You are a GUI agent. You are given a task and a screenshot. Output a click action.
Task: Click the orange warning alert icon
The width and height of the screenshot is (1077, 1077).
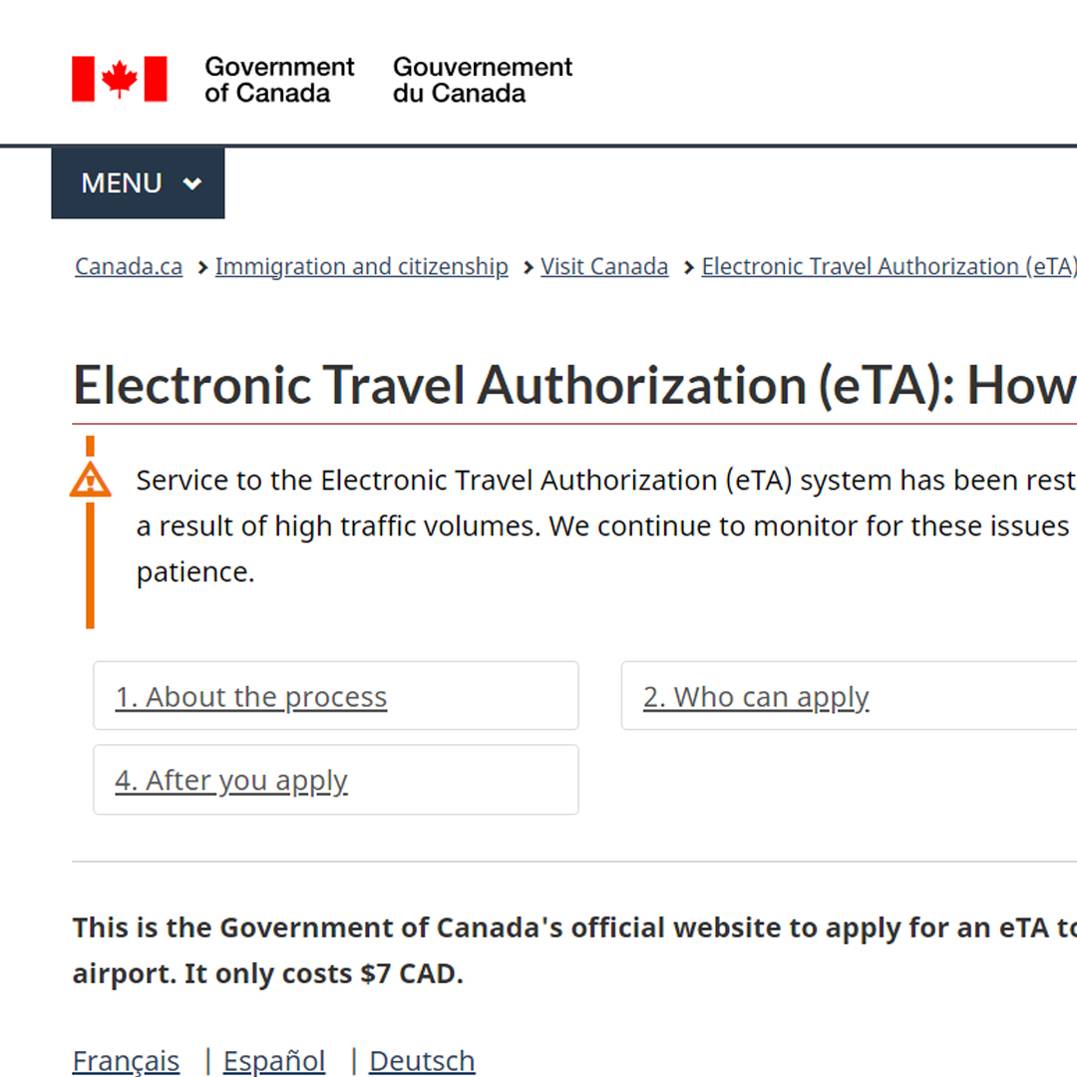(x=91, y=480)
